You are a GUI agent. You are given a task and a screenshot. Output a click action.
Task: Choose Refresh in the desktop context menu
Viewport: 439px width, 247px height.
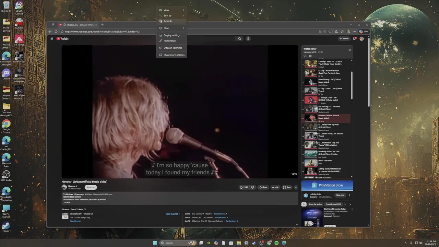click(x=171, y=21)
